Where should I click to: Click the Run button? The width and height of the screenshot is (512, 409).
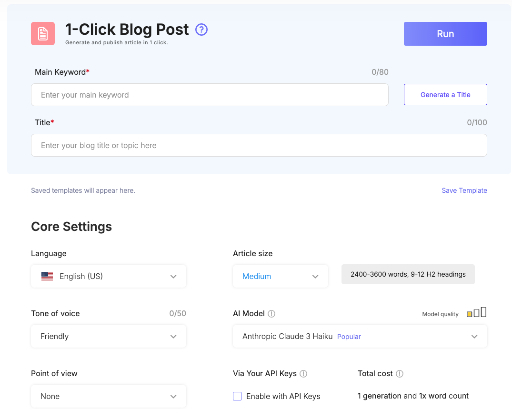click(x=445, y=33)
